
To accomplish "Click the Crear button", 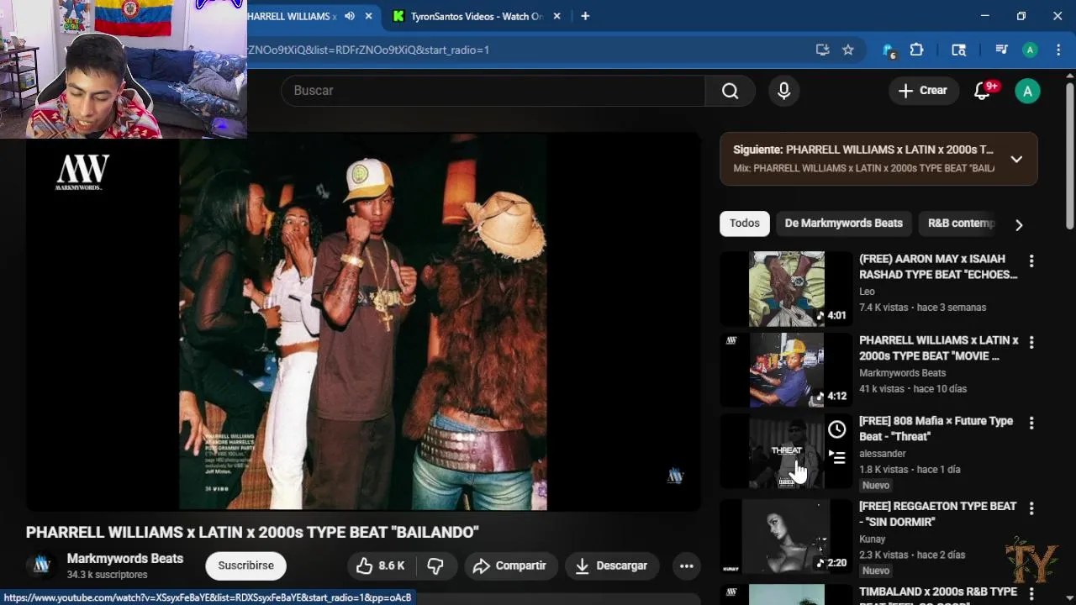I will [x=923, y=91].
